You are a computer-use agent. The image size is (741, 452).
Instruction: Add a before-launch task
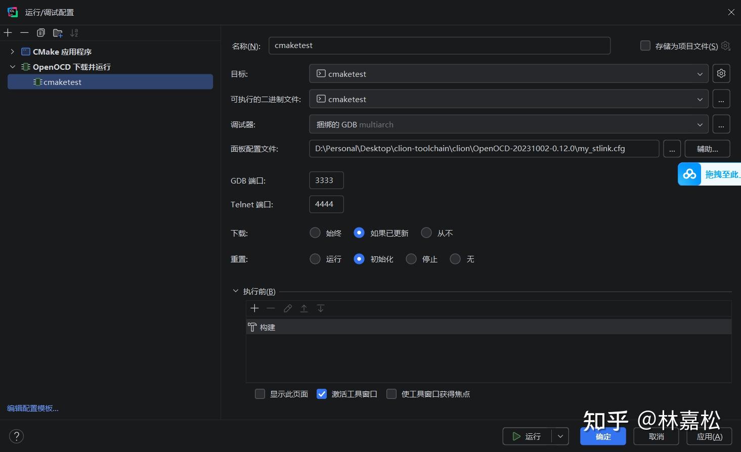click(254, 308)
